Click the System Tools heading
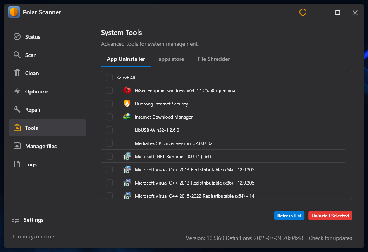The width and height of the screenshot is (368, 252). 121,33
